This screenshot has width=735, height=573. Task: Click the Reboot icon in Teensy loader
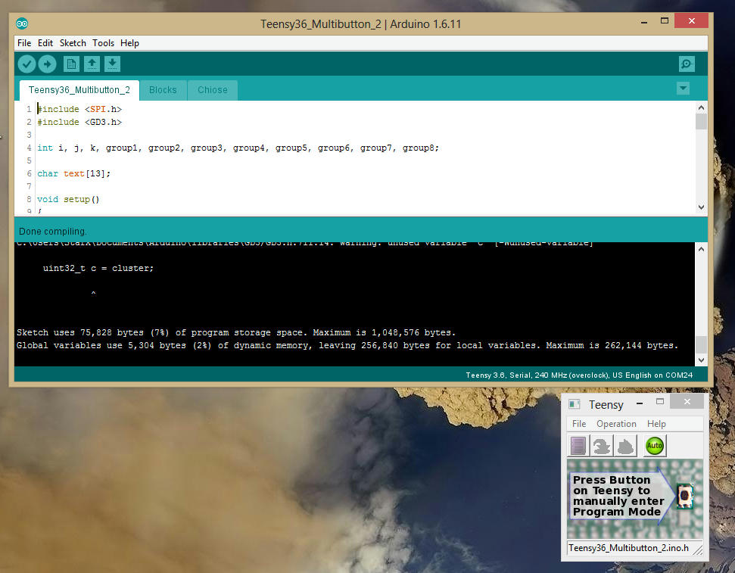click(627, 446)
